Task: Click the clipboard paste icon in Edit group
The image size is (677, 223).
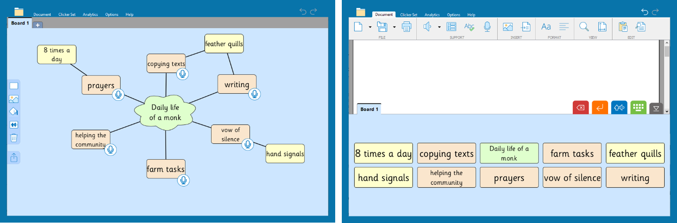Action: [623, 27]
